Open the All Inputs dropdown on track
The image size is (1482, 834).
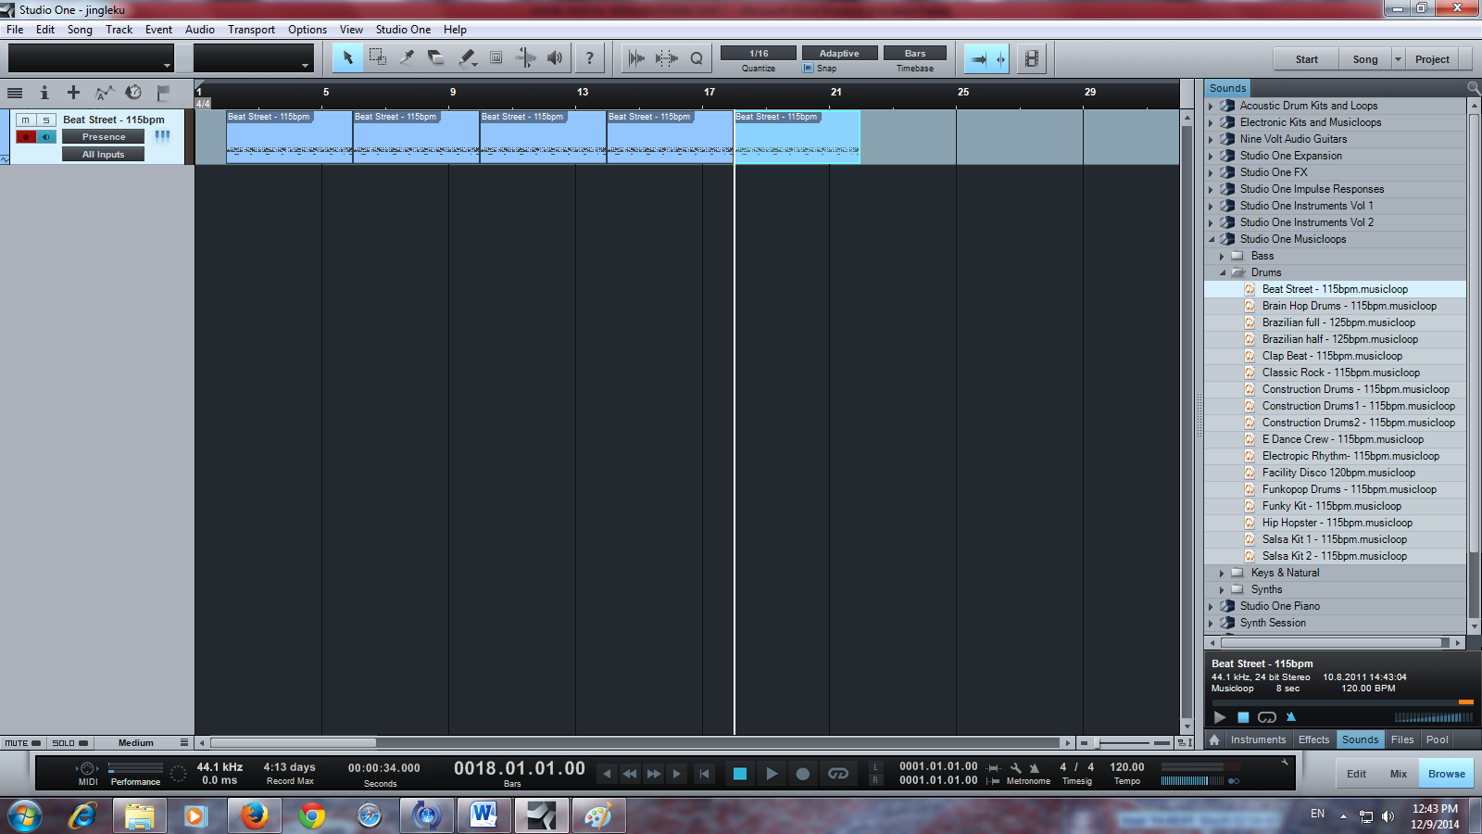[x=103, y=155]
